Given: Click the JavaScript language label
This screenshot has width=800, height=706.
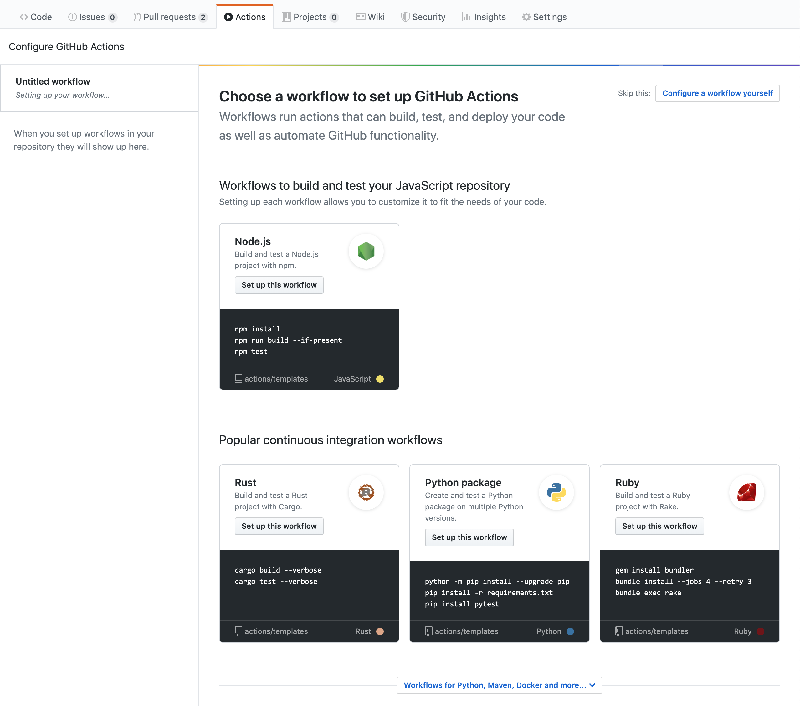Looking at the screenshot, I should [352, 379].
